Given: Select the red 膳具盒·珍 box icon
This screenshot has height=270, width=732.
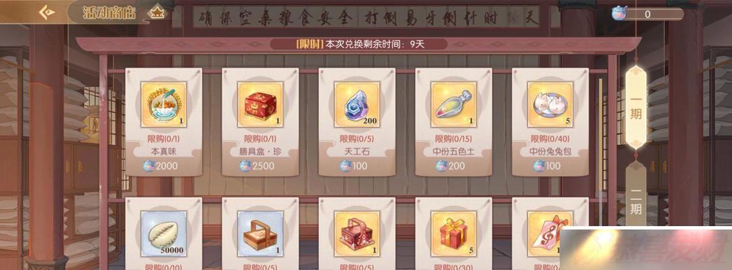Looking at the screenshot, I should coord(260,105).
